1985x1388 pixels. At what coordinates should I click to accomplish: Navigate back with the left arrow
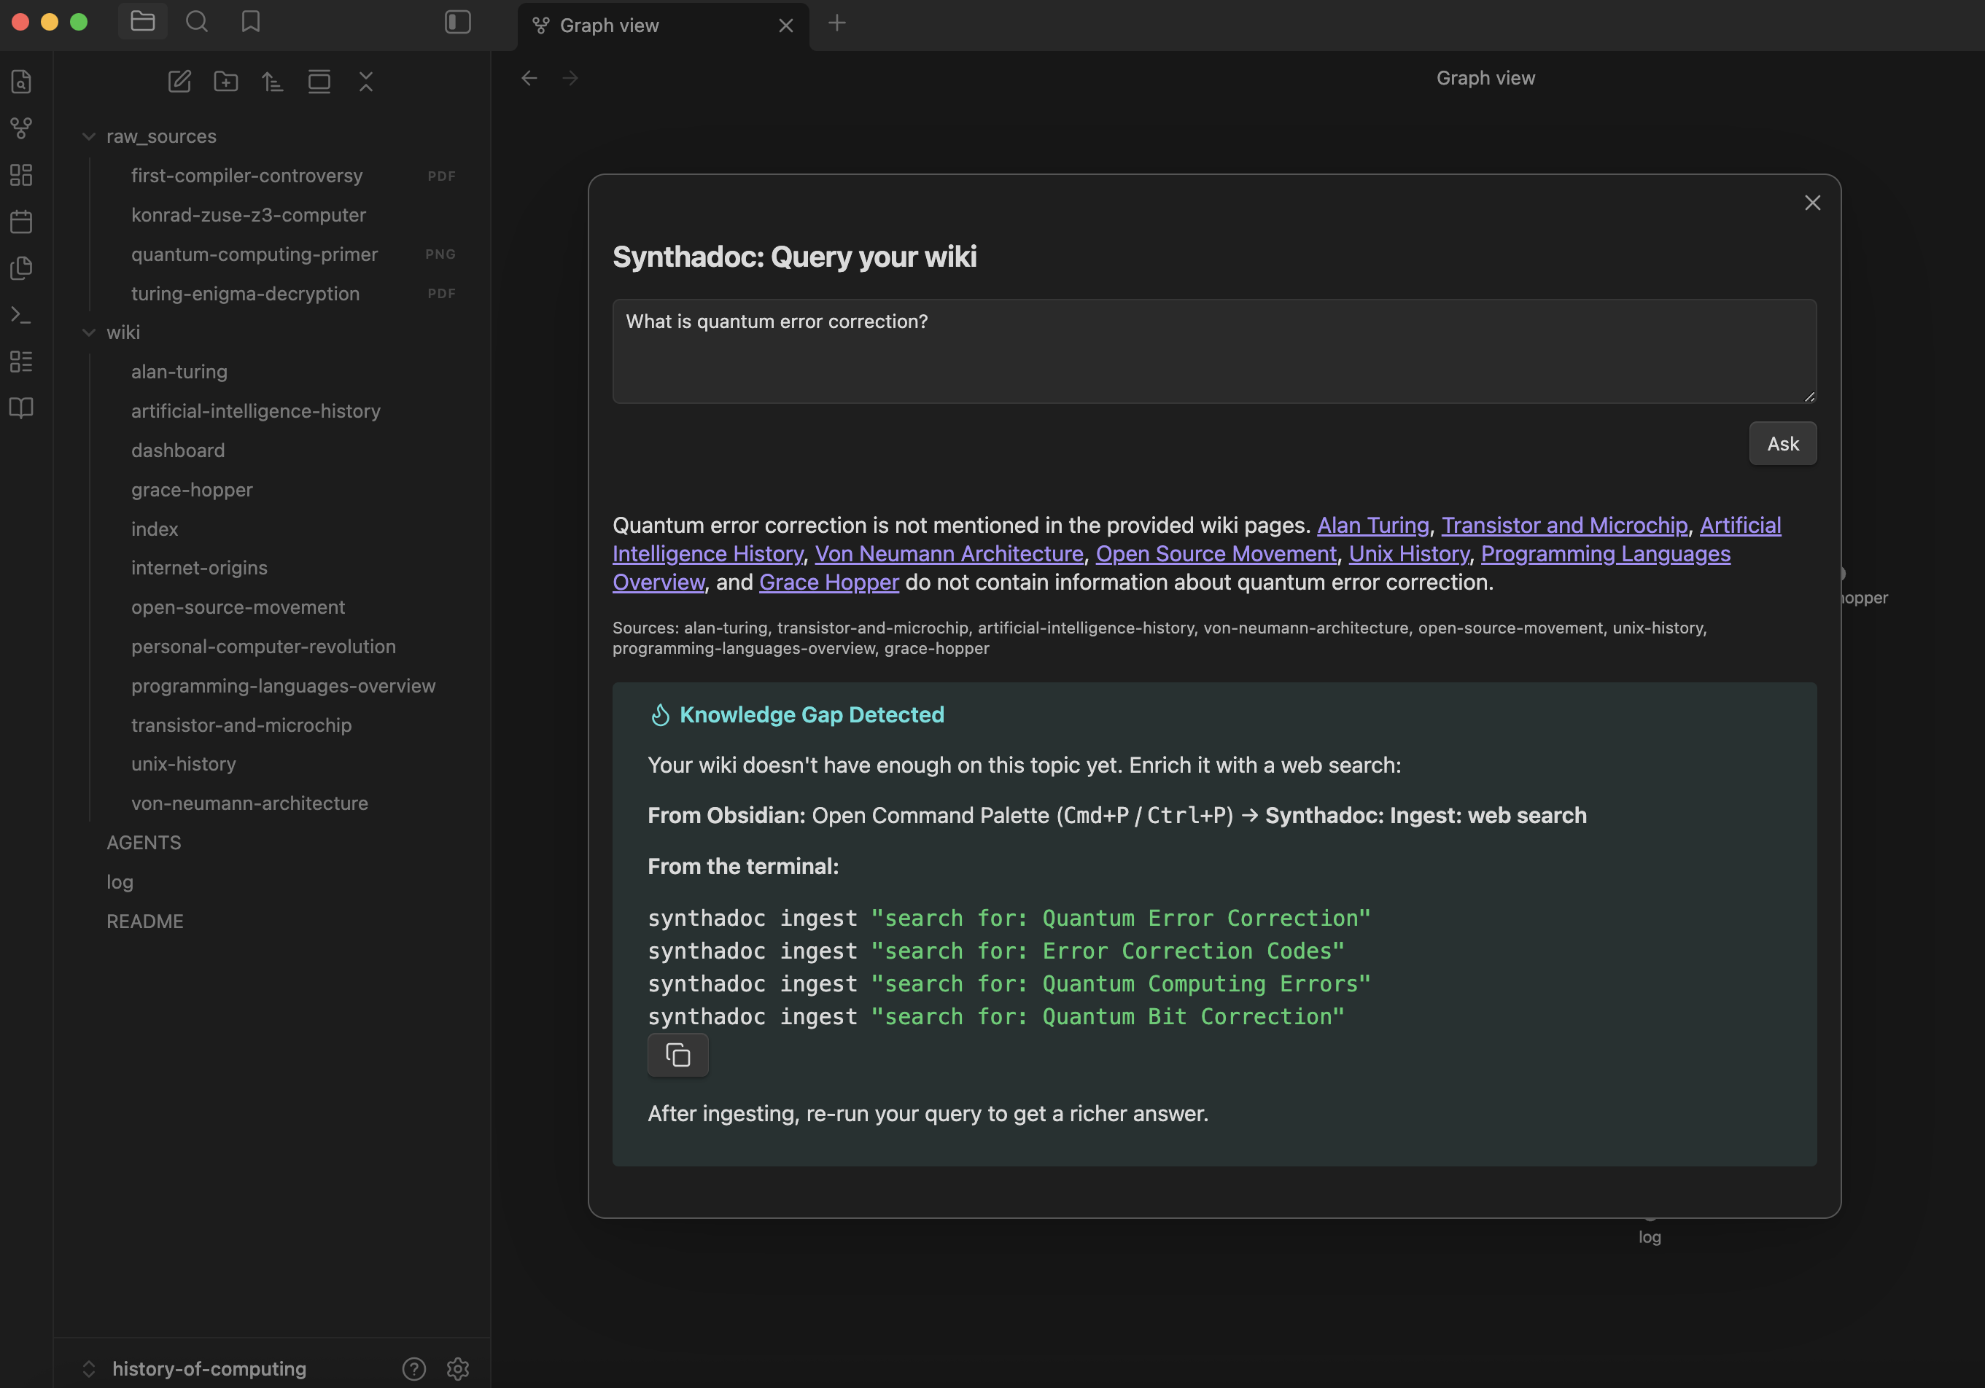[529, 78]
